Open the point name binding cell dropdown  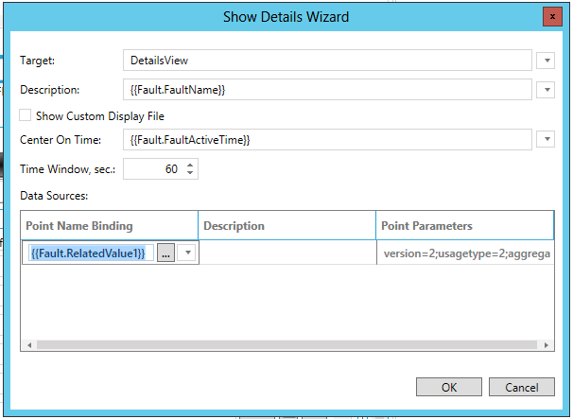[187, 253]
